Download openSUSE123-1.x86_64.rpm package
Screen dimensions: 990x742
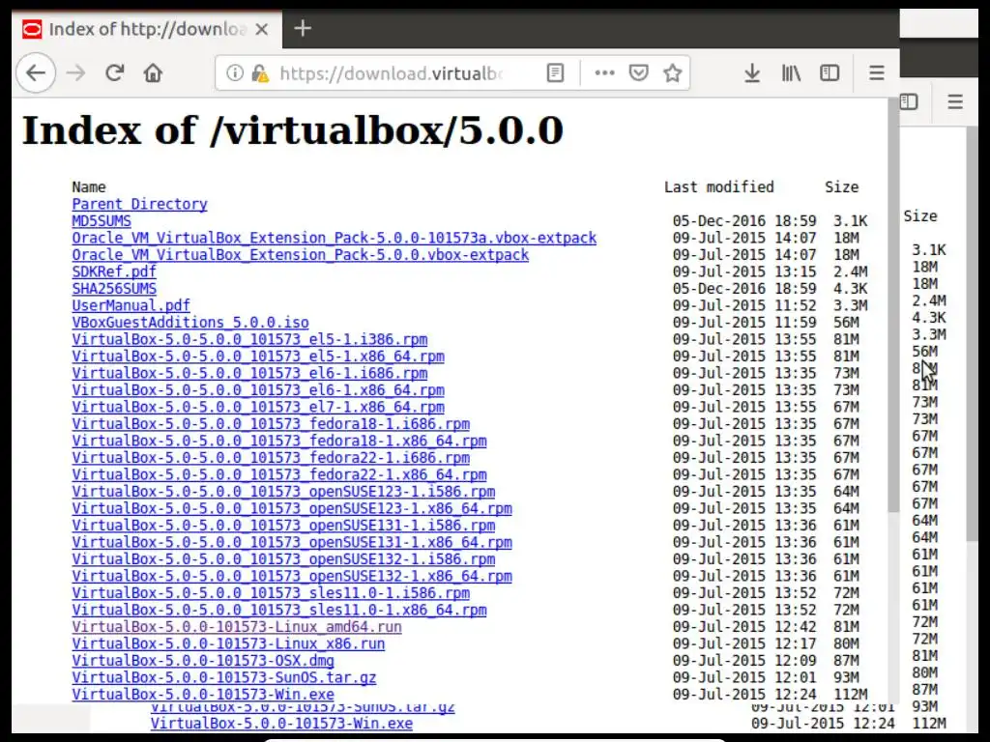coord(292,508)
